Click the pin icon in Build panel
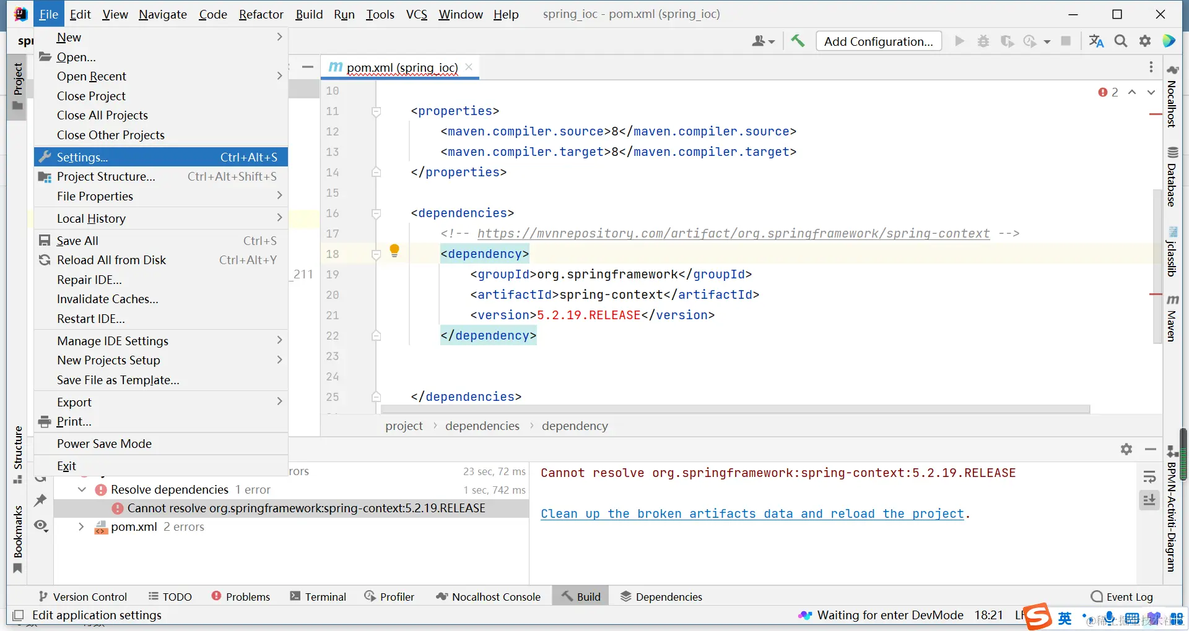This screenshot has width=1189, height=631. click(x=40, y=500)
